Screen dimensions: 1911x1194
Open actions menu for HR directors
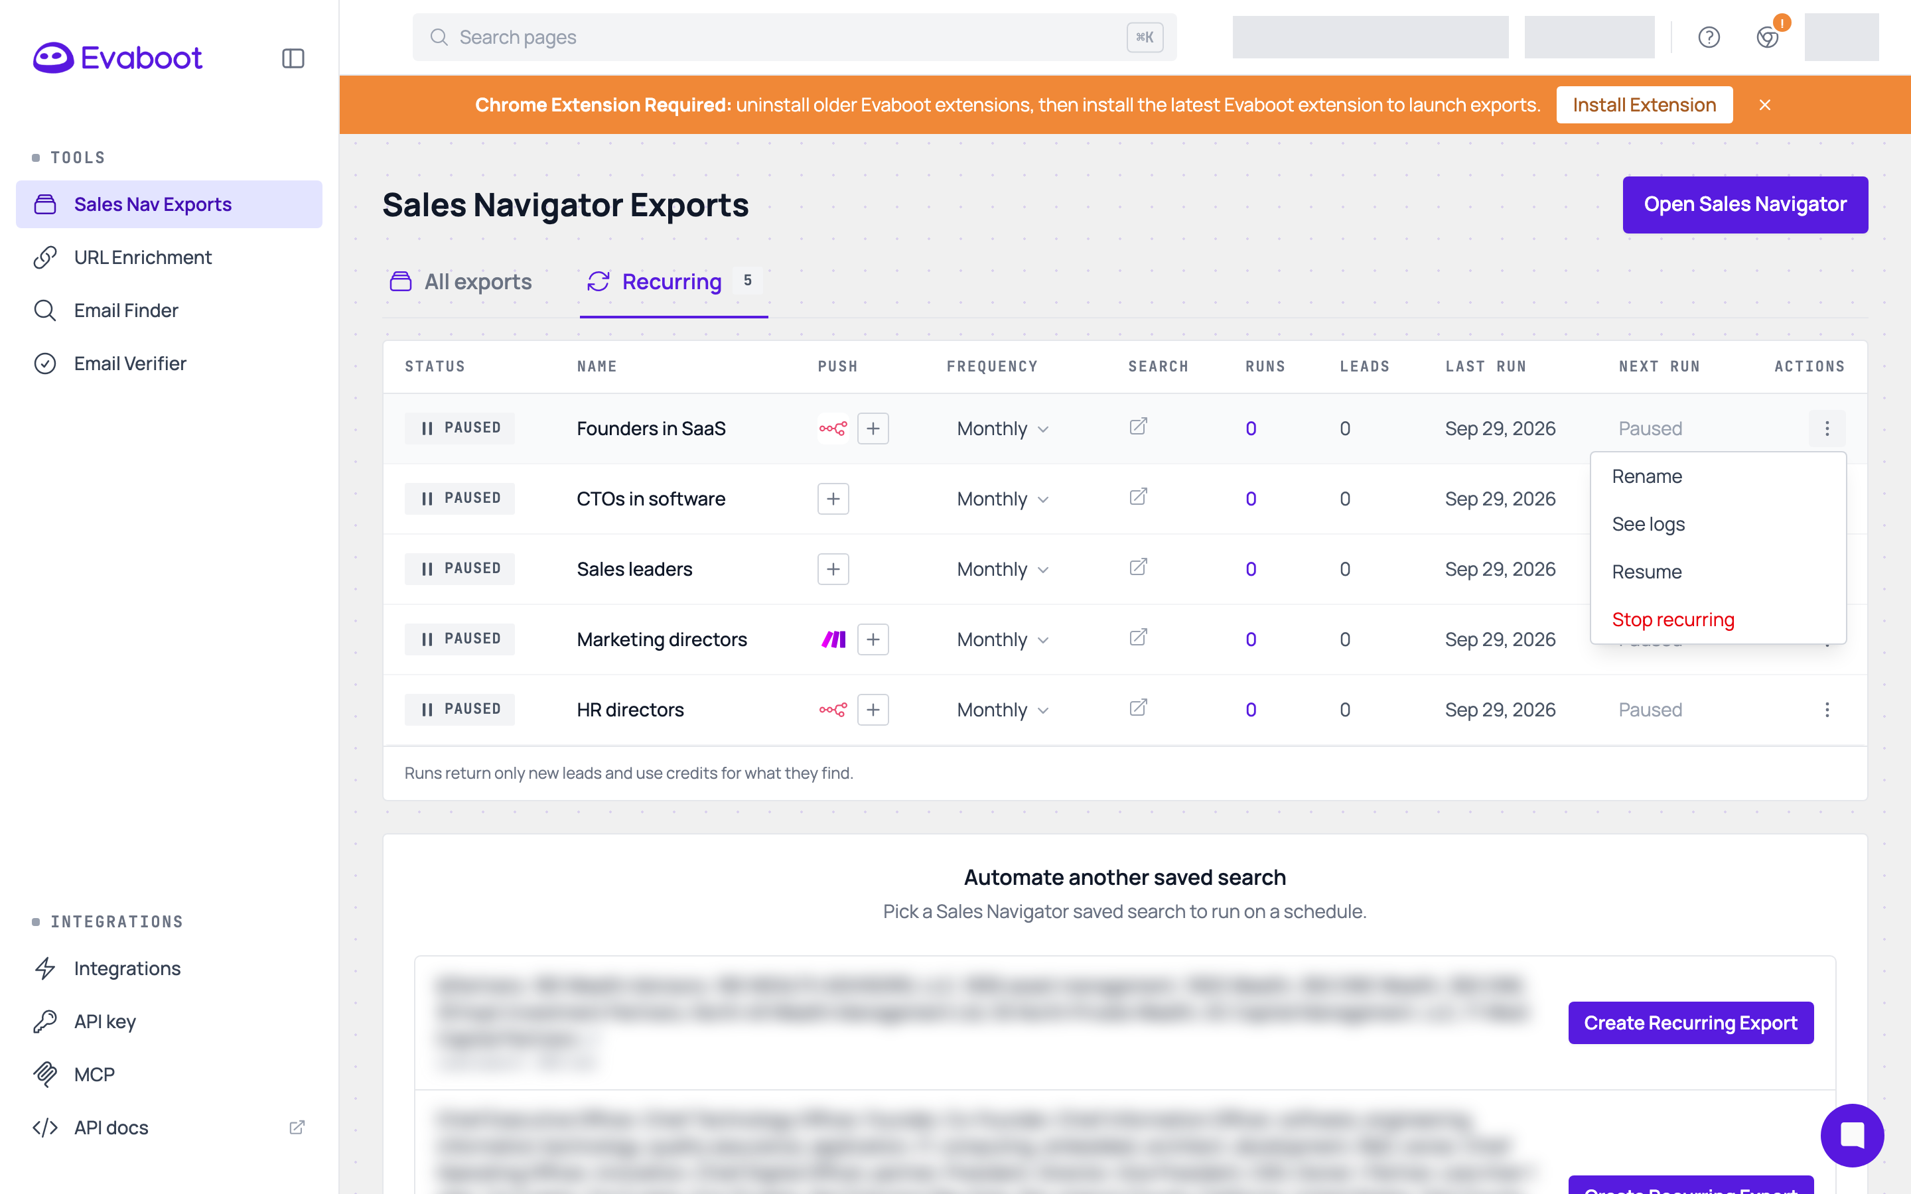(x=1827, y=710)
